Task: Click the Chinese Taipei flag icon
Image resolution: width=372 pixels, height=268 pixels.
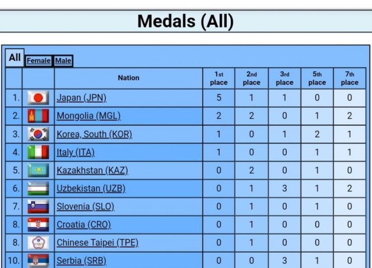Action: tap(38, 243)
